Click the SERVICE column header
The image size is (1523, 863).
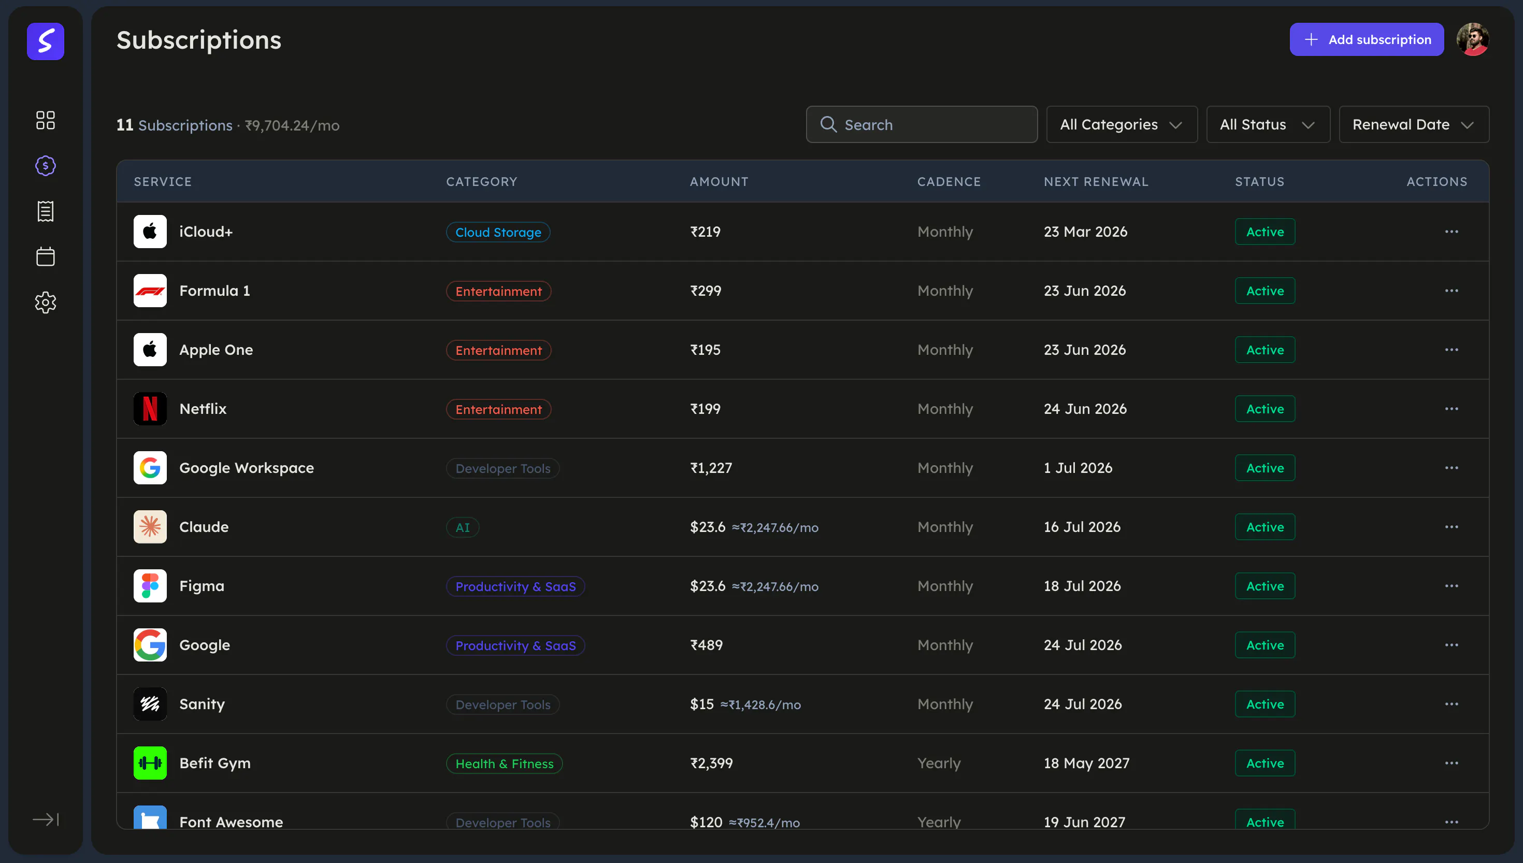(x=163, y=182)
